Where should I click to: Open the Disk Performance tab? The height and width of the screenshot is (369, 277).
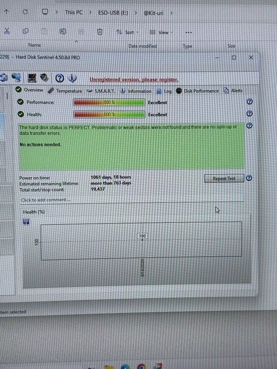pyautogui.click(x=197, y=91)
